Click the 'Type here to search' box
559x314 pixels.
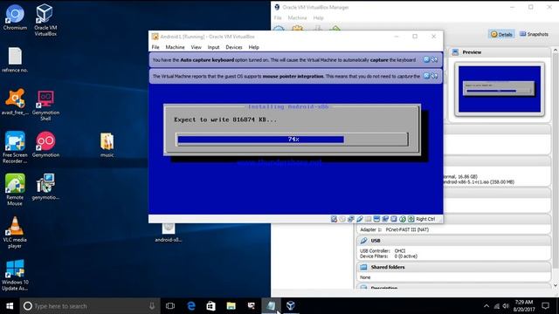tap(89, 306)
